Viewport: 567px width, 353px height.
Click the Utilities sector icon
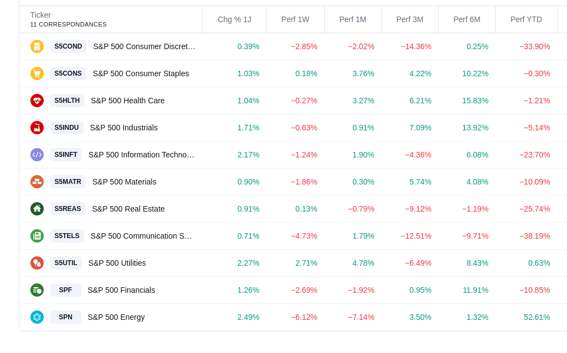coord(37,263)
